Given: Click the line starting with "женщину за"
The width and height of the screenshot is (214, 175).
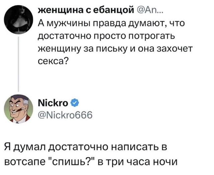Looking at the screenshot, I should 114,49.
